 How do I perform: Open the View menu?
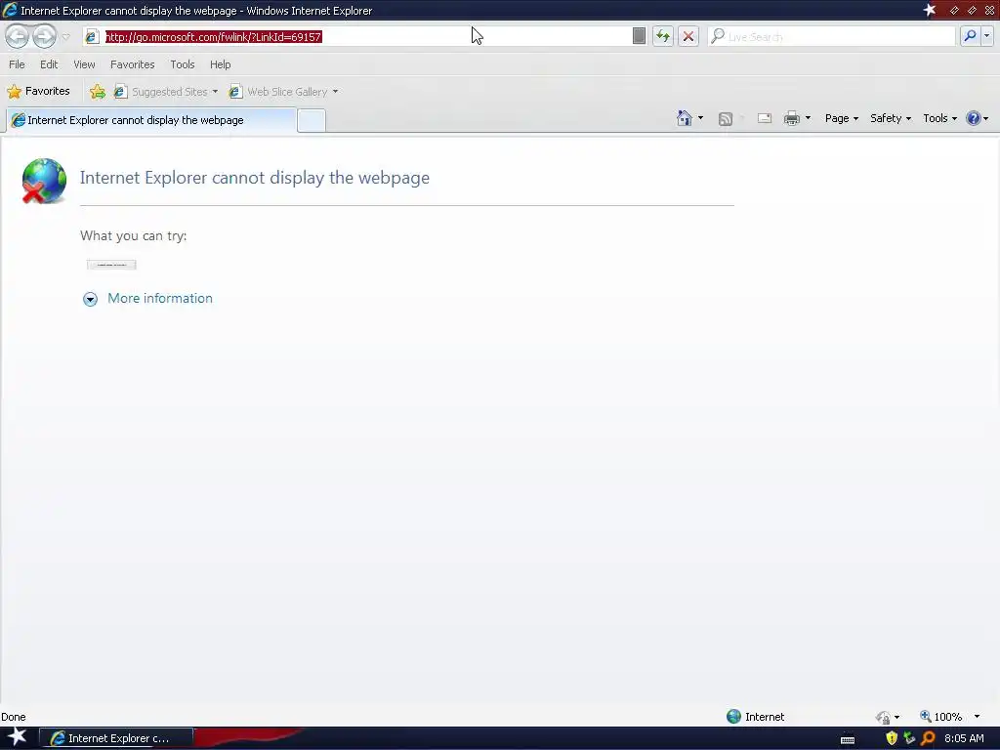click(84, 64)
